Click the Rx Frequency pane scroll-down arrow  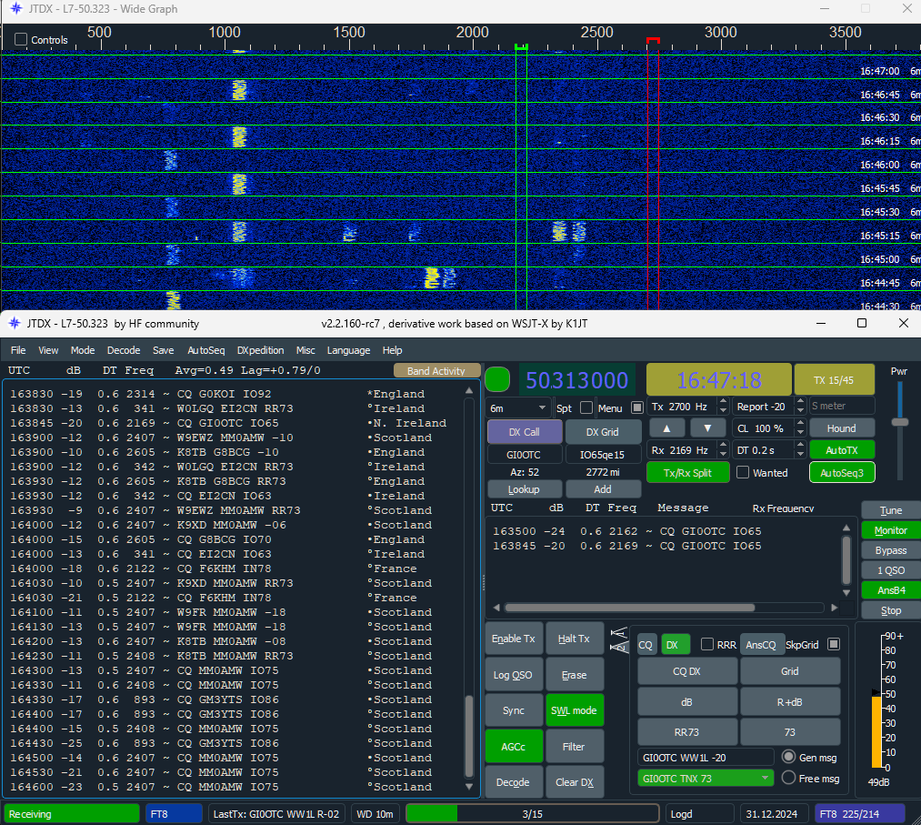[846, 592]
